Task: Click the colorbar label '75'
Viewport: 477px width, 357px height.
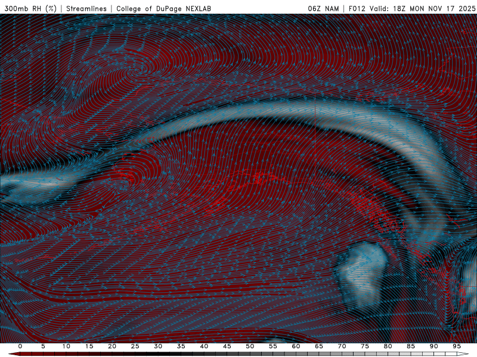Action: pyautogui.click(x=365, y=346)
